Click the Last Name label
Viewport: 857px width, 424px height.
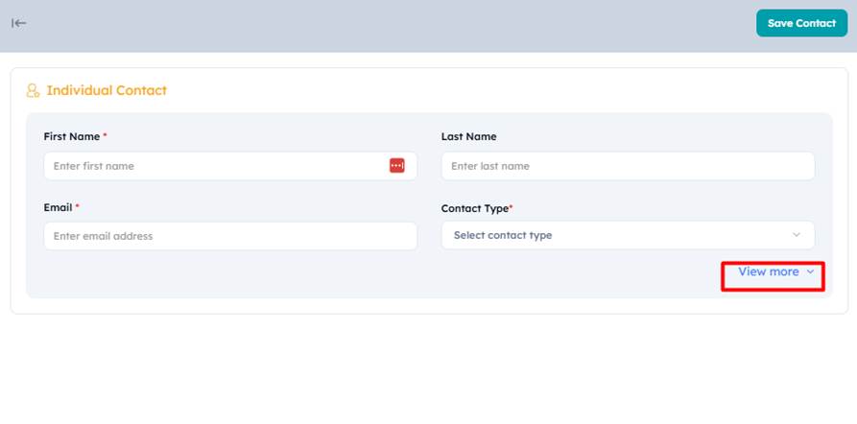469,136
